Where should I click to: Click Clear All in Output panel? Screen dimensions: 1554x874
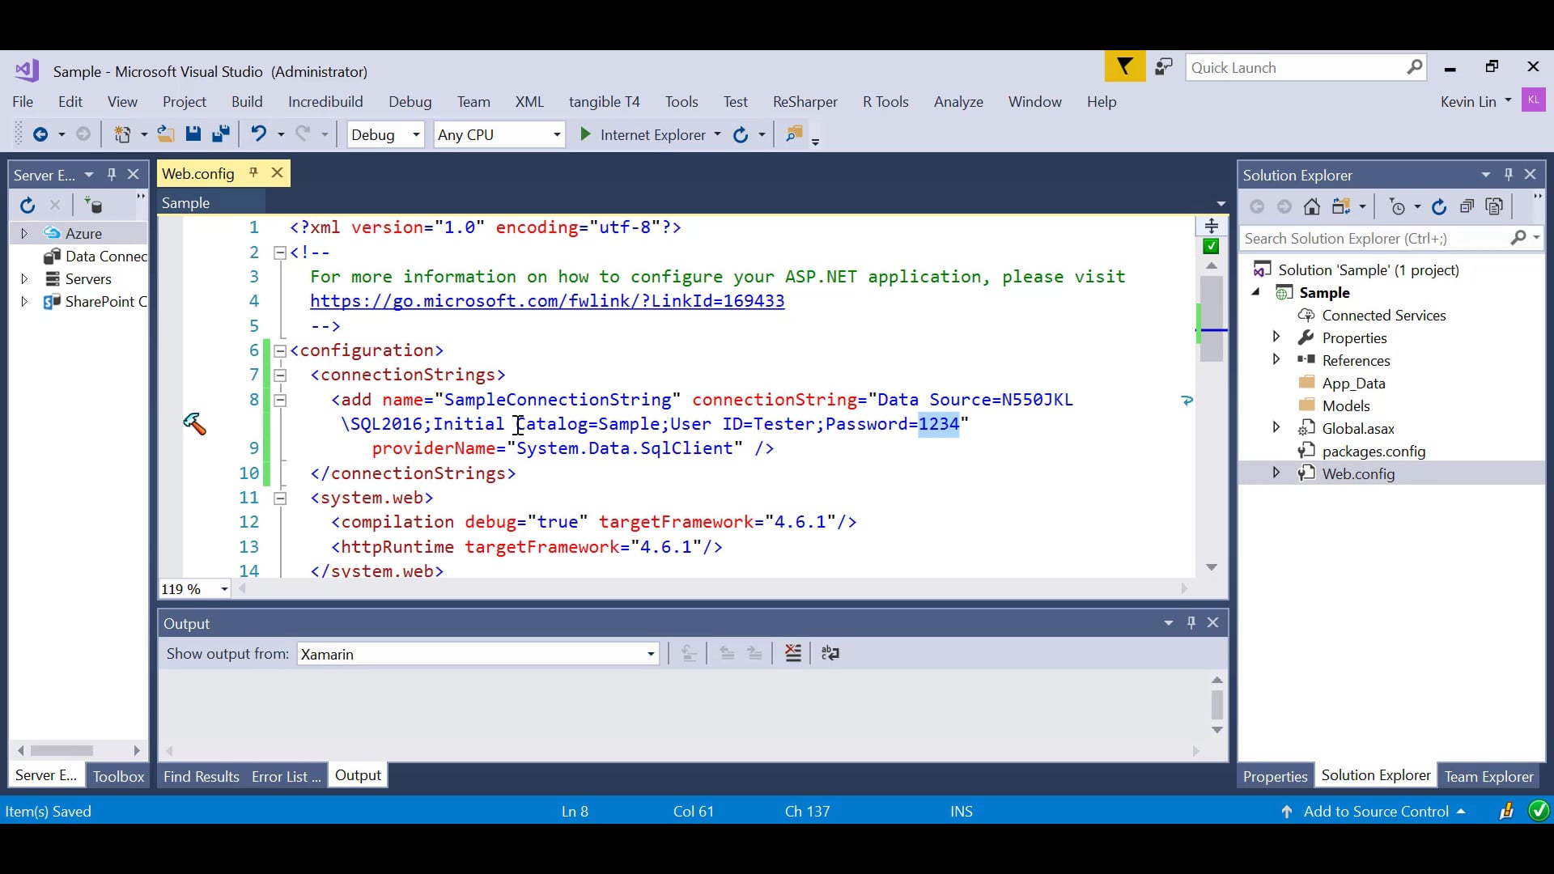coord(793,654)
